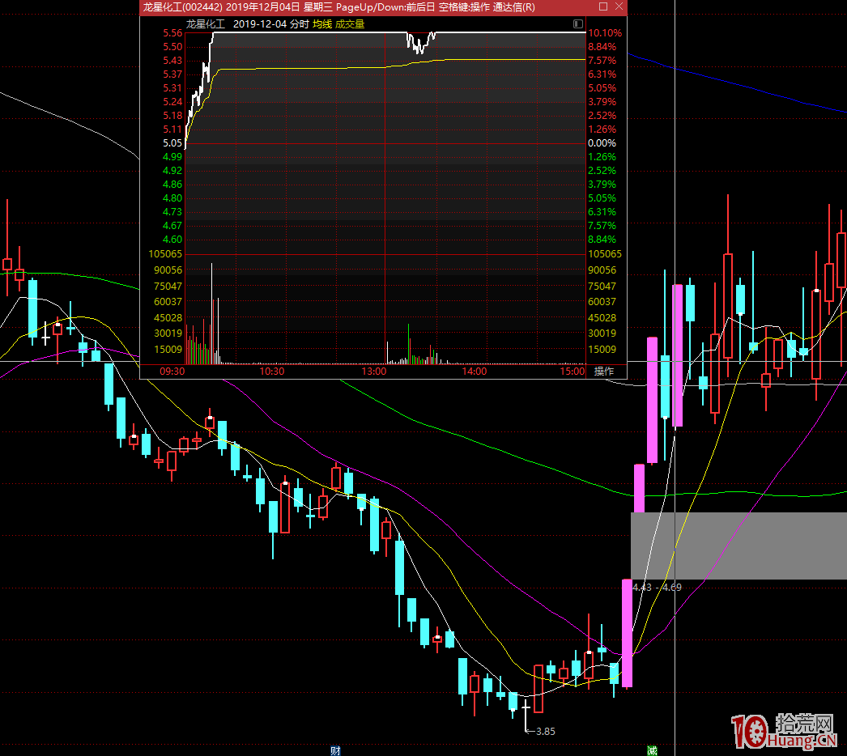Click the 5.05 previous close price label

click(x=172, y=143)
